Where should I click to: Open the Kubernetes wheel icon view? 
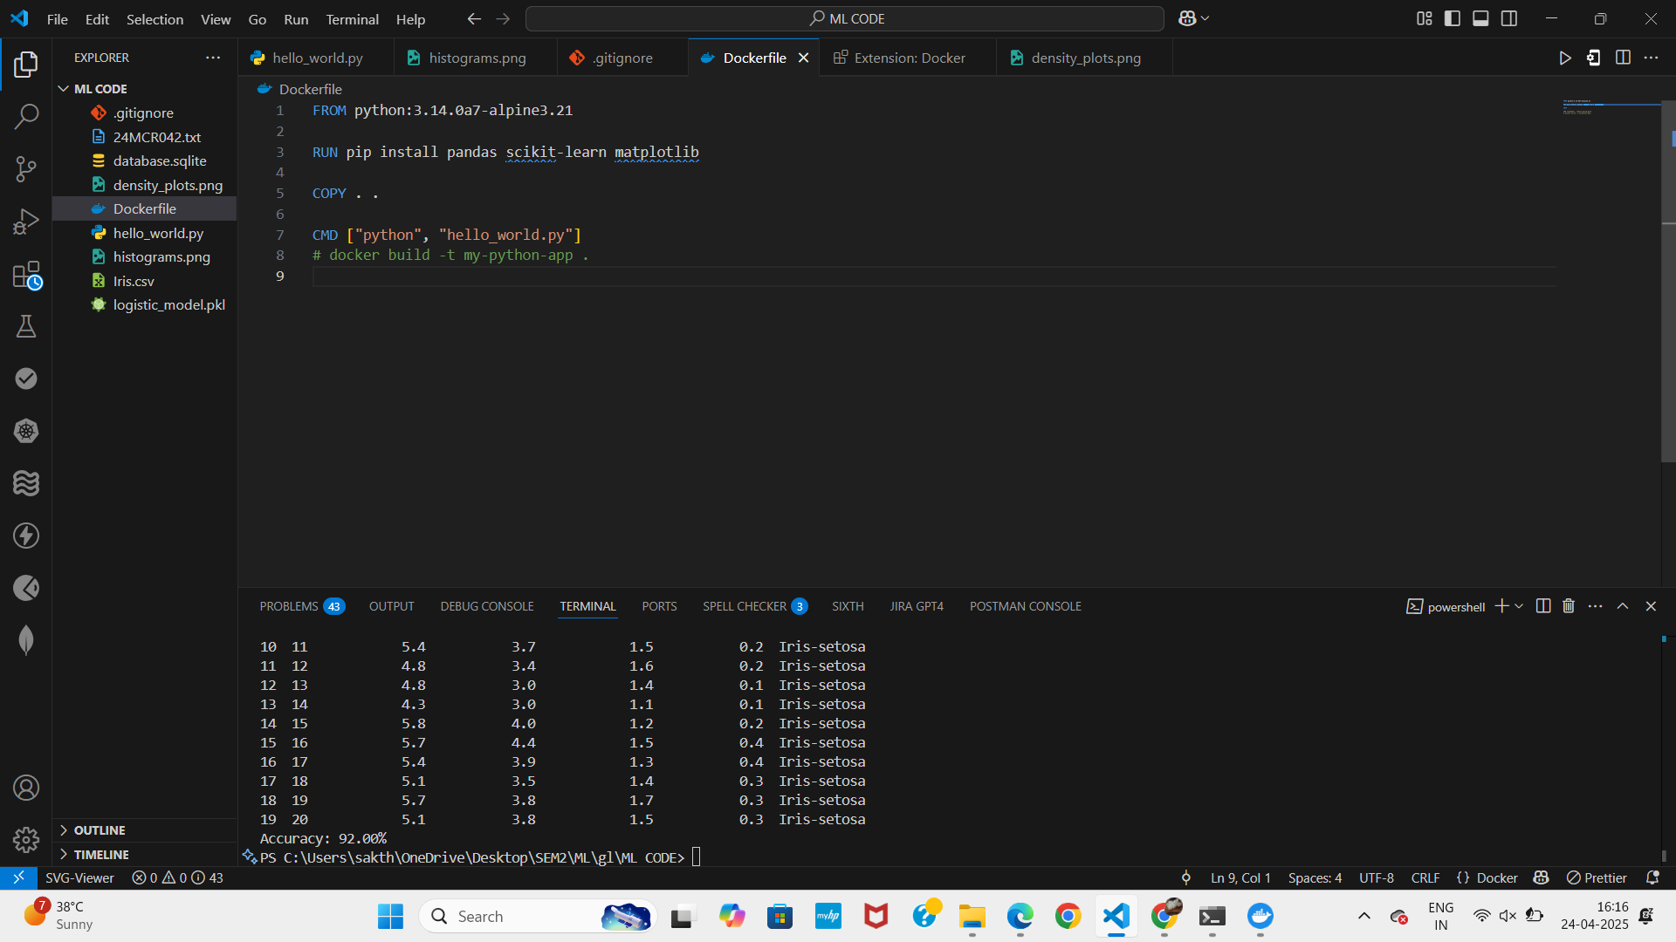[x=26, y=431]
